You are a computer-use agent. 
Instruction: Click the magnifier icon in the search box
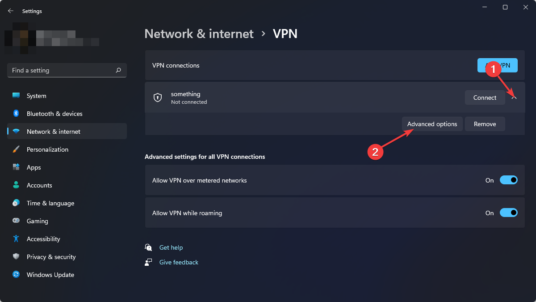[x=118, y=70]
